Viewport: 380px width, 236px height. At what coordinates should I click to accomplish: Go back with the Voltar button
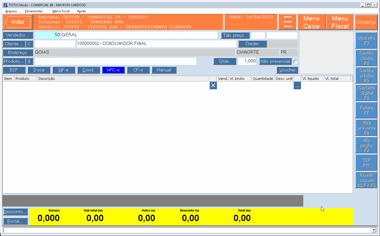18,22
